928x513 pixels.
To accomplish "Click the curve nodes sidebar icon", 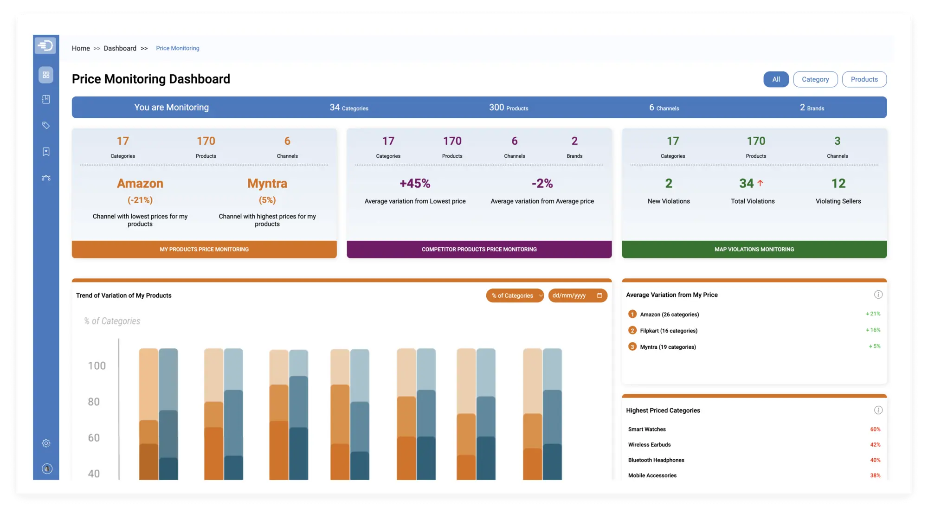I will 46,178.
